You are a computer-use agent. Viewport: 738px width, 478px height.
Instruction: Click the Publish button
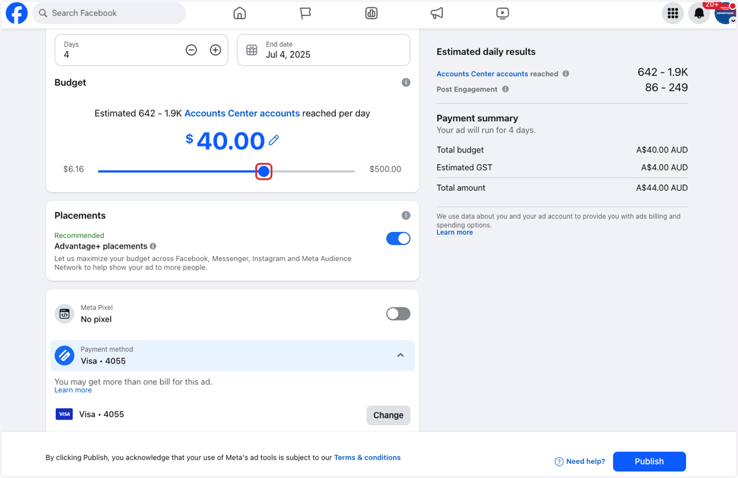click(649, 461)
